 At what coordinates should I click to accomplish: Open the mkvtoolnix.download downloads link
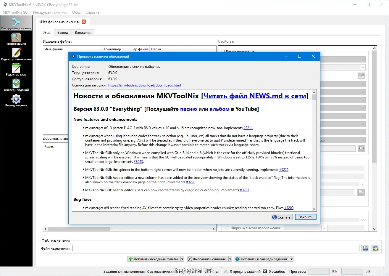(x=145, y=85)
